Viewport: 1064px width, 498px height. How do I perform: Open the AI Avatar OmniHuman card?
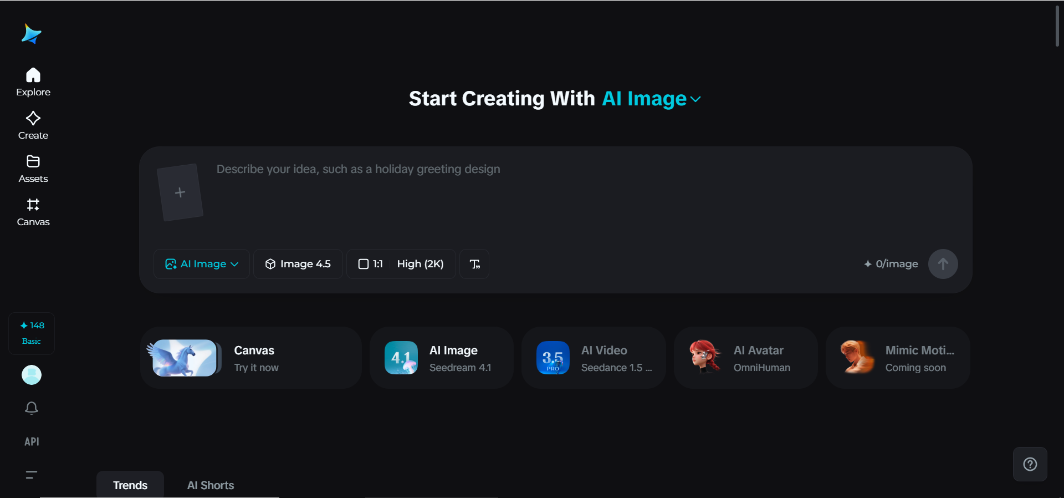point(746,358)
